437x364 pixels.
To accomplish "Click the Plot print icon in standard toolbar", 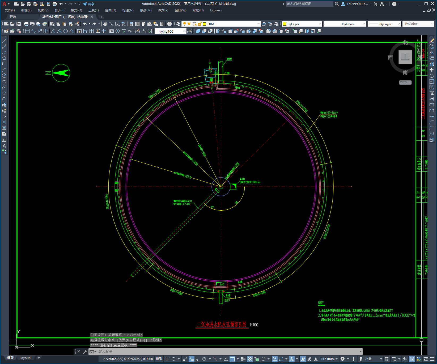I will [26, 24].
